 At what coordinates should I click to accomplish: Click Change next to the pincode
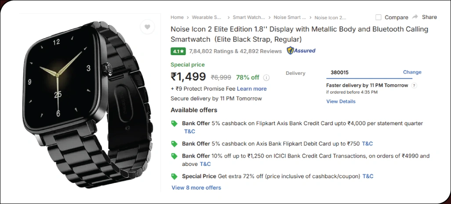pyautogui.click(x=412, y=72)
